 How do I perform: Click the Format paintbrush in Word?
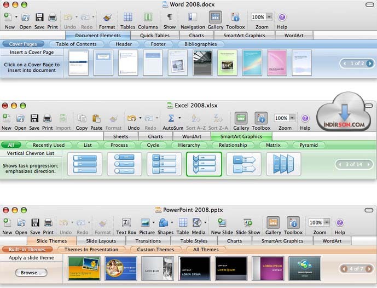coord(107,18)
